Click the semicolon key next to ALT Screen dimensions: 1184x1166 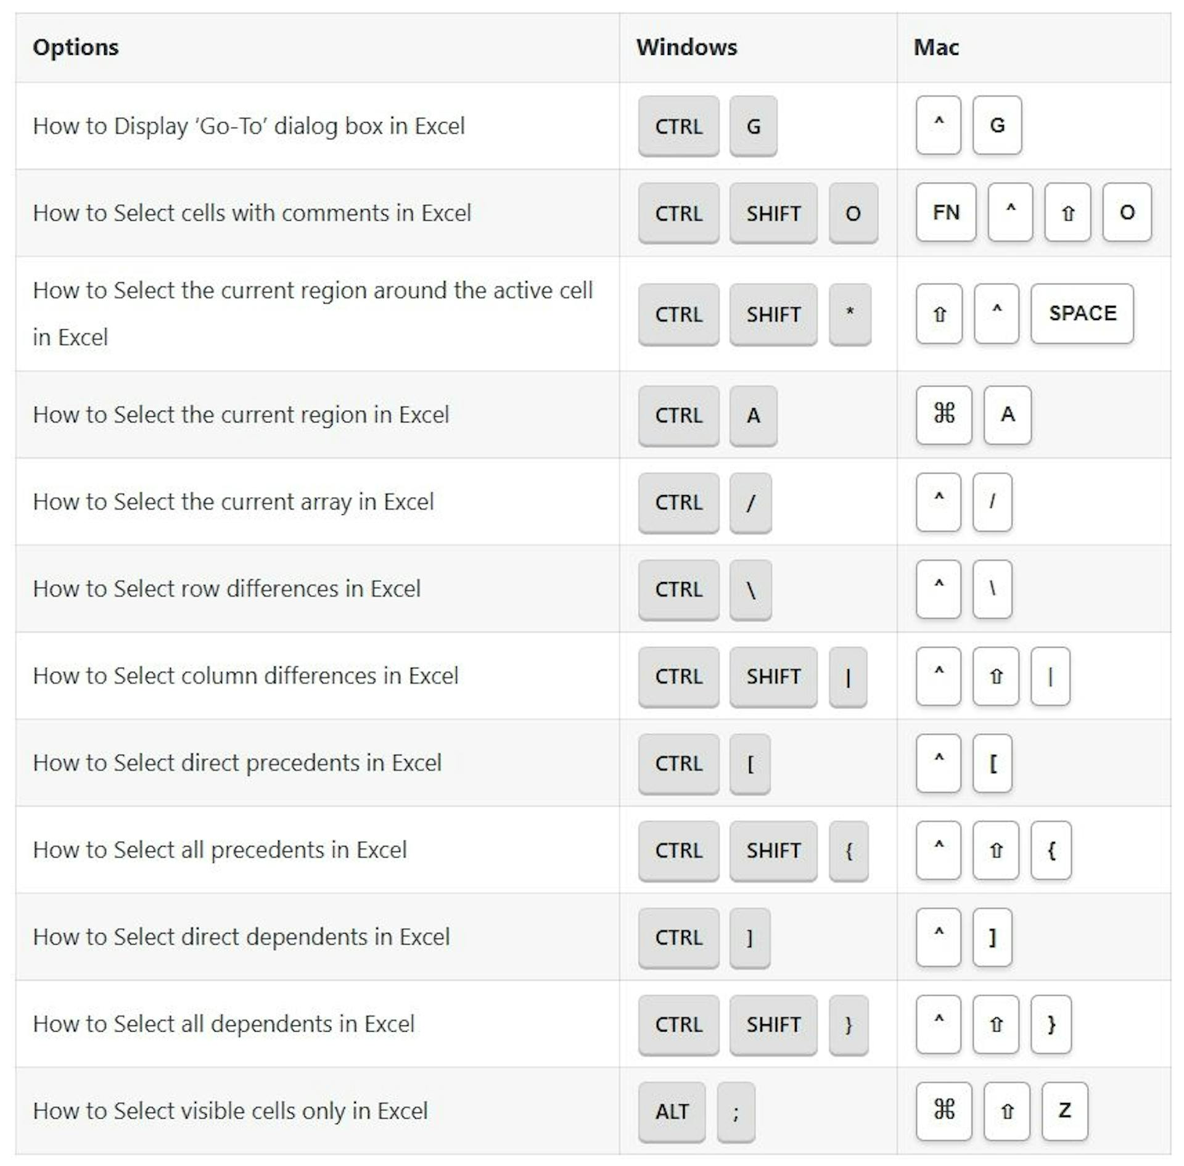(736, 1111)
